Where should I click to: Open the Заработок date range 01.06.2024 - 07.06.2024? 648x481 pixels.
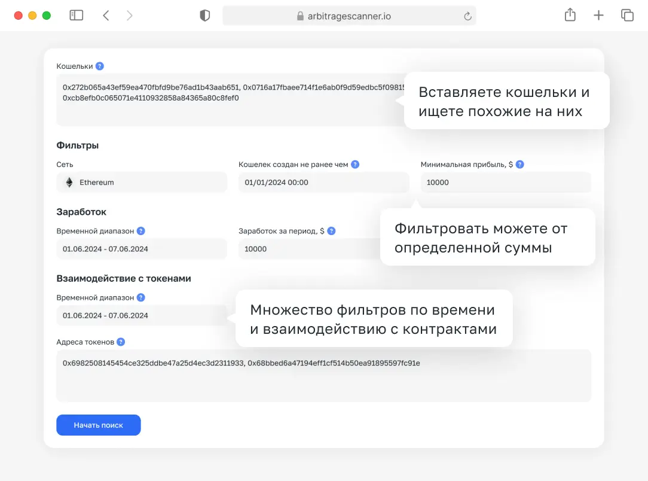pyautogui.click(x=142, y=248)
